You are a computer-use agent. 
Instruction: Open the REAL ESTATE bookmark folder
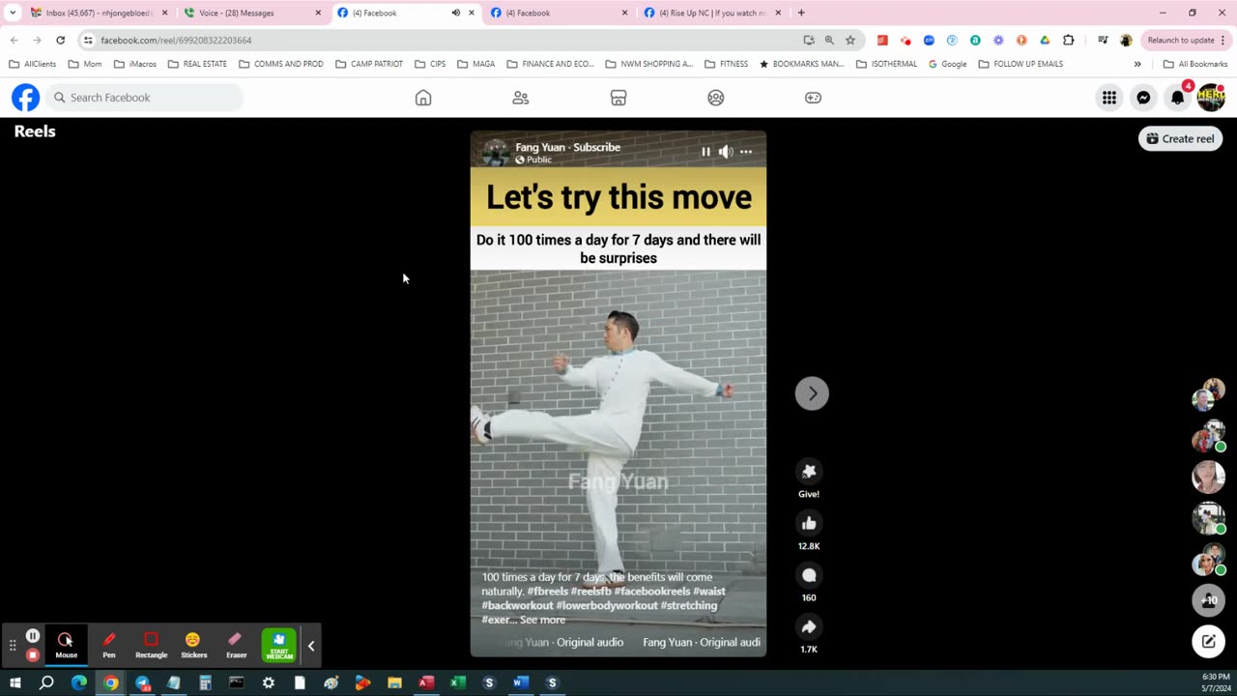197,64
